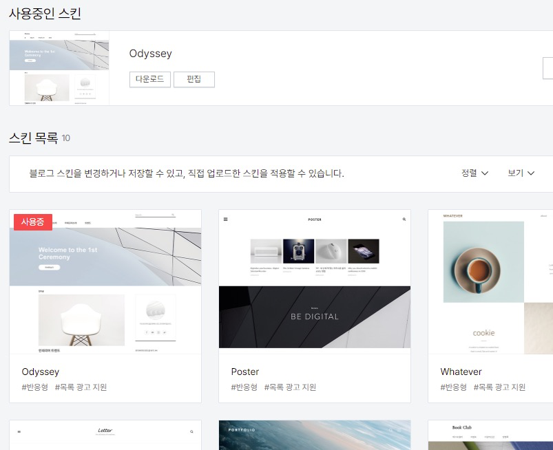Image resolution: width=553 pixels, height=450 pixels.
Task: Click #반응형 tag under Poster card
Action: coord(244,387)
